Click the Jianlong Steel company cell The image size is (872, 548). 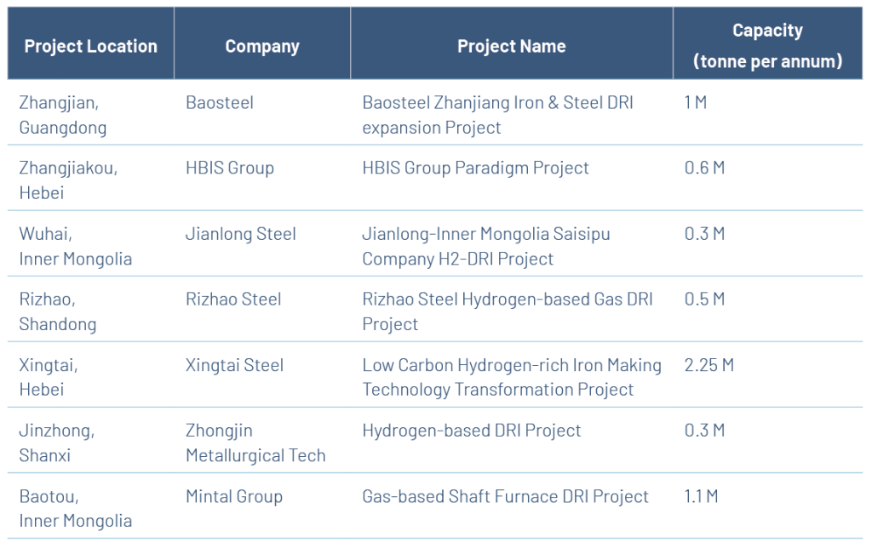tap(241, 234)
